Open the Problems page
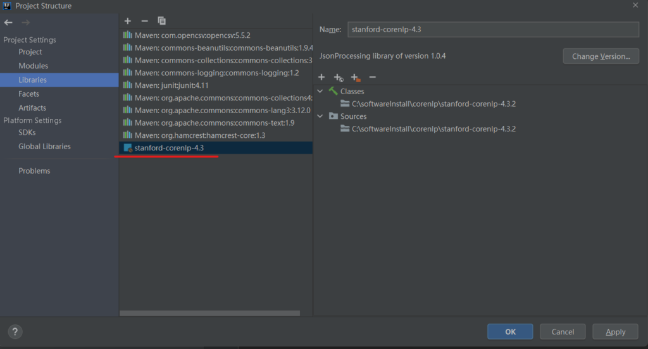 click(x=34, y=171)
